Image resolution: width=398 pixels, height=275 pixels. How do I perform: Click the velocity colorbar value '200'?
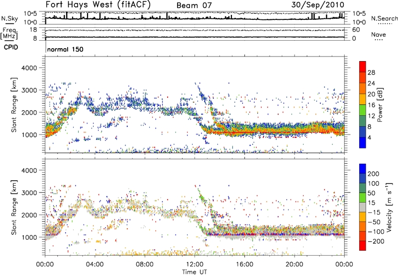(x=374, y=174)
